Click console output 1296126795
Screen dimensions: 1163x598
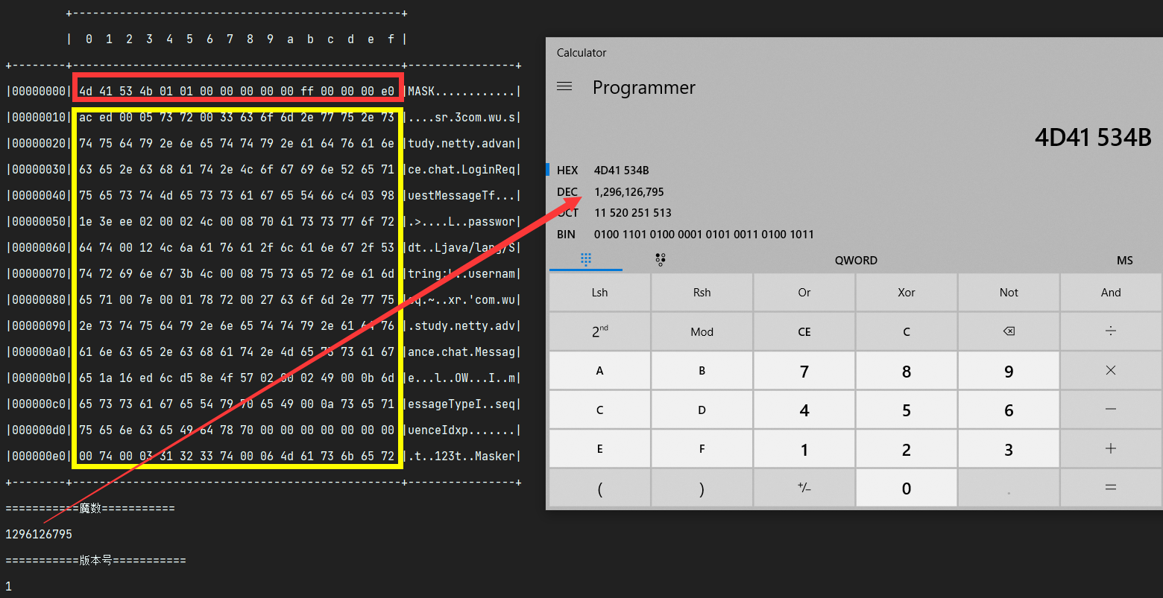39,535
